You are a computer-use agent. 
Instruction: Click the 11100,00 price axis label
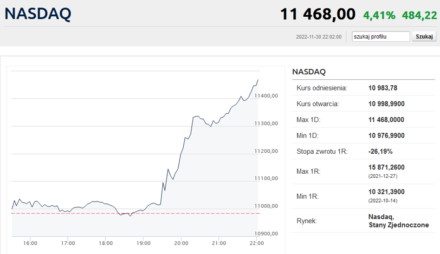point(266,178)
